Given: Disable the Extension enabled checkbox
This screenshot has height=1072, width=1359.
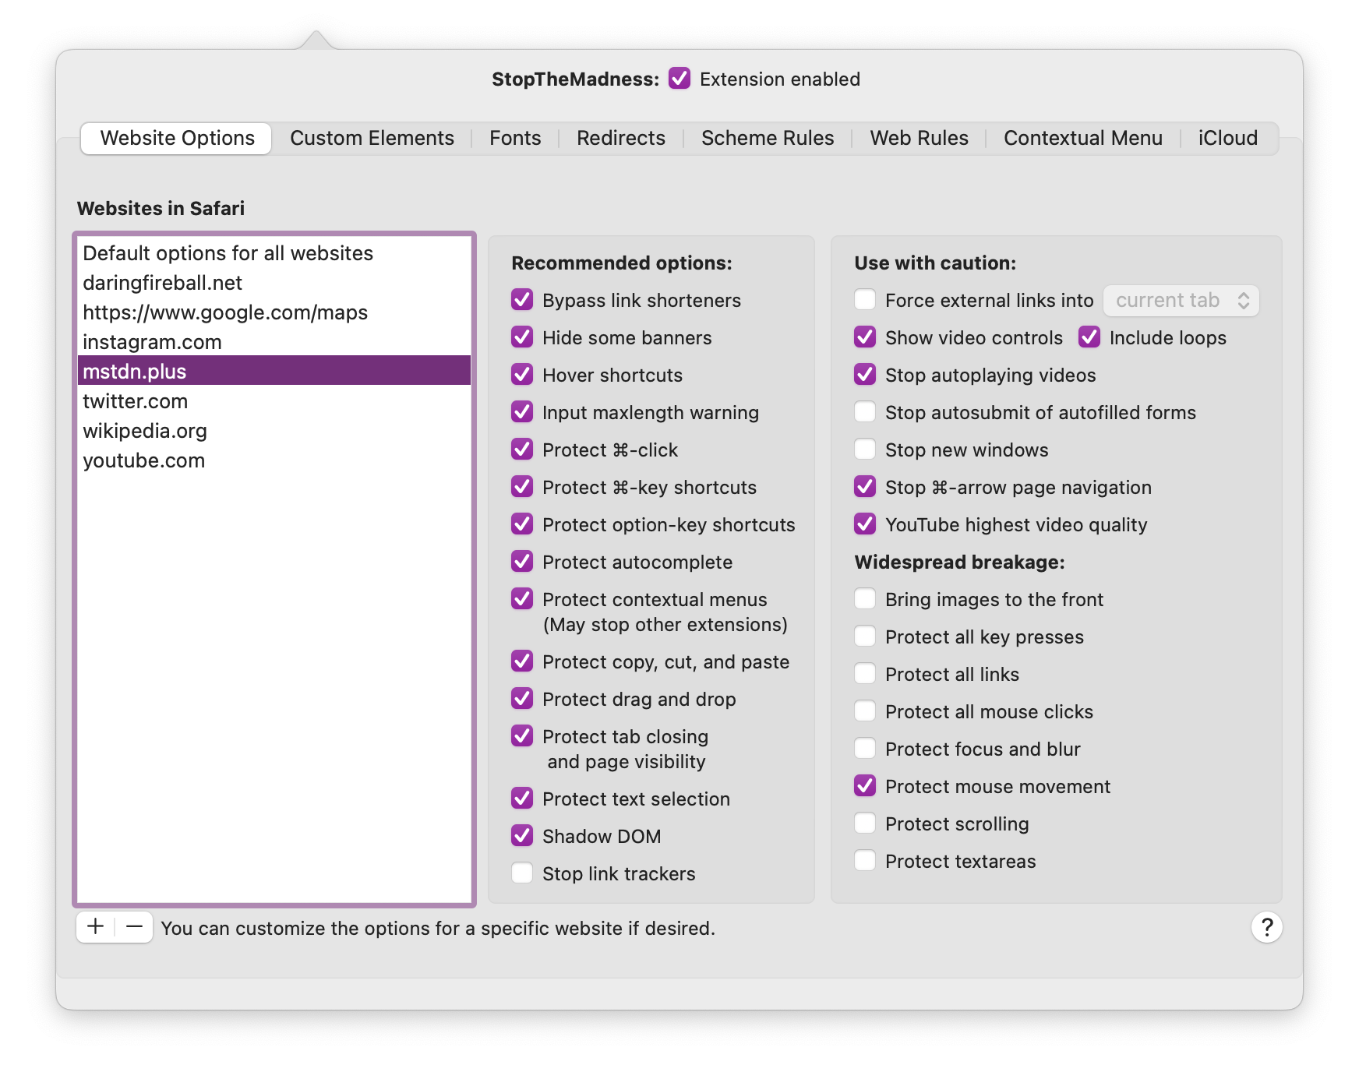Looking at the screenshot, I should coord(679,79).
